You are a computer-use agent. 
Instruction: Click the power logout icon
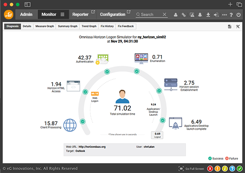tap(238, 15)
